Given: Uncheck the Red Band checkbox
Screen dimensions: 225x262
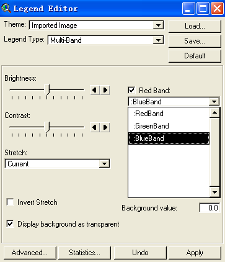Looking at the screenshot, I should point(131,90).
